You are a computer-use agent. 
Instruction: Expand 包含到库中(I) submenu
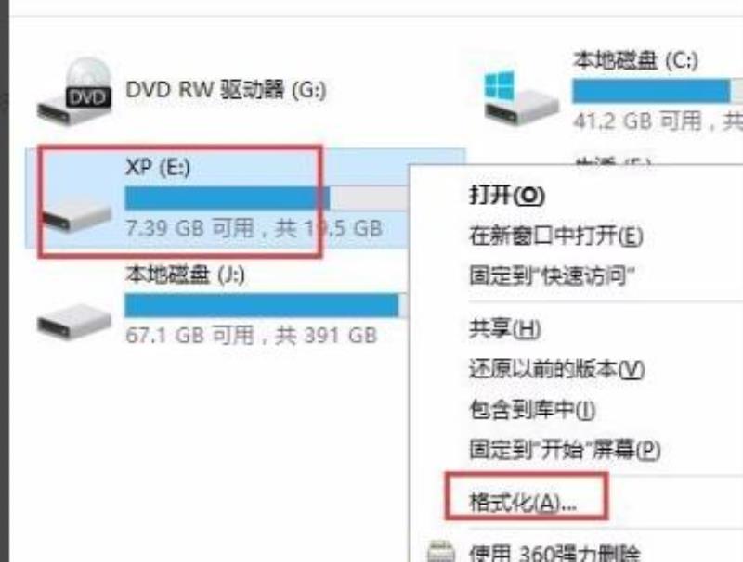click(531, 409)
